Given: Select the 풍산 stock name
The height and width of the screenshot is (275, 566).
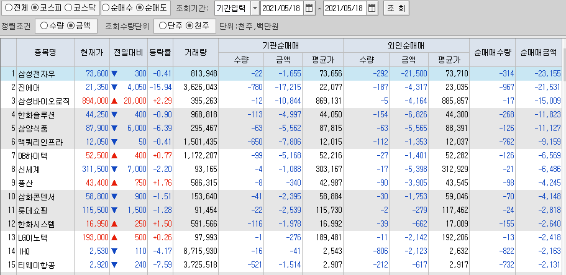Looking at the screenshot, I should click(25, 183).
